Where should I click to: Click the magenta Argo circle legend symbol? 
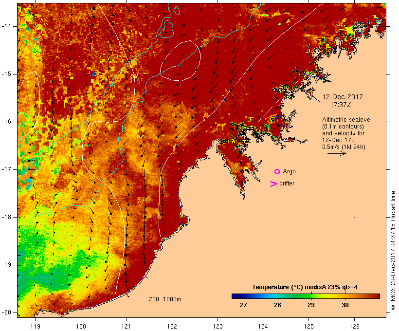click(277, 172)
